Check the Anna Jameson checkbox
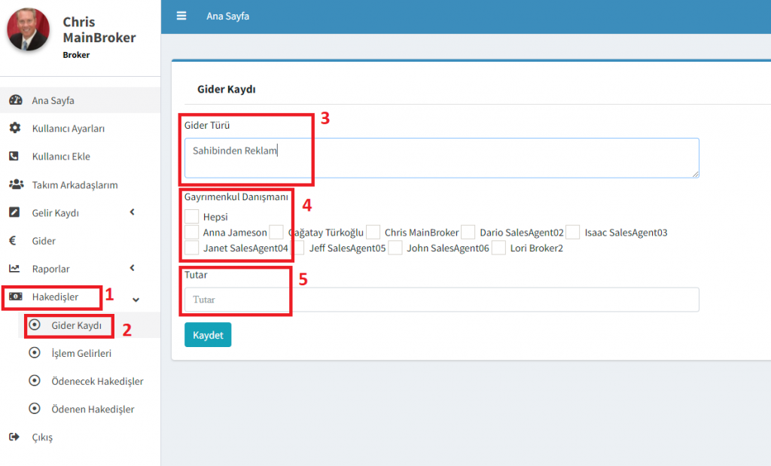The width and height of the screenshot is (771, 466). (192, 233)
